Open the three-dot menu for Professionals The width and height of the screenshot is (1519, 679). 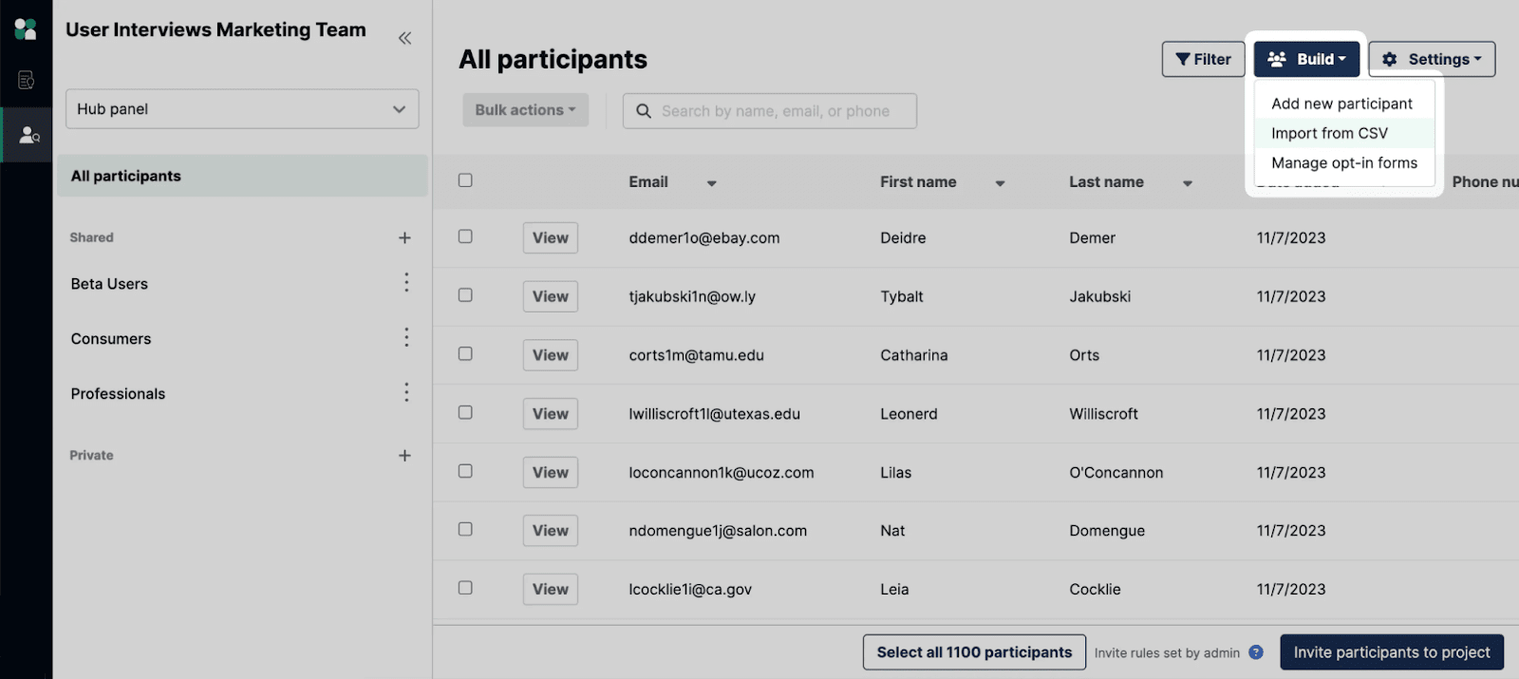(406, 392)
